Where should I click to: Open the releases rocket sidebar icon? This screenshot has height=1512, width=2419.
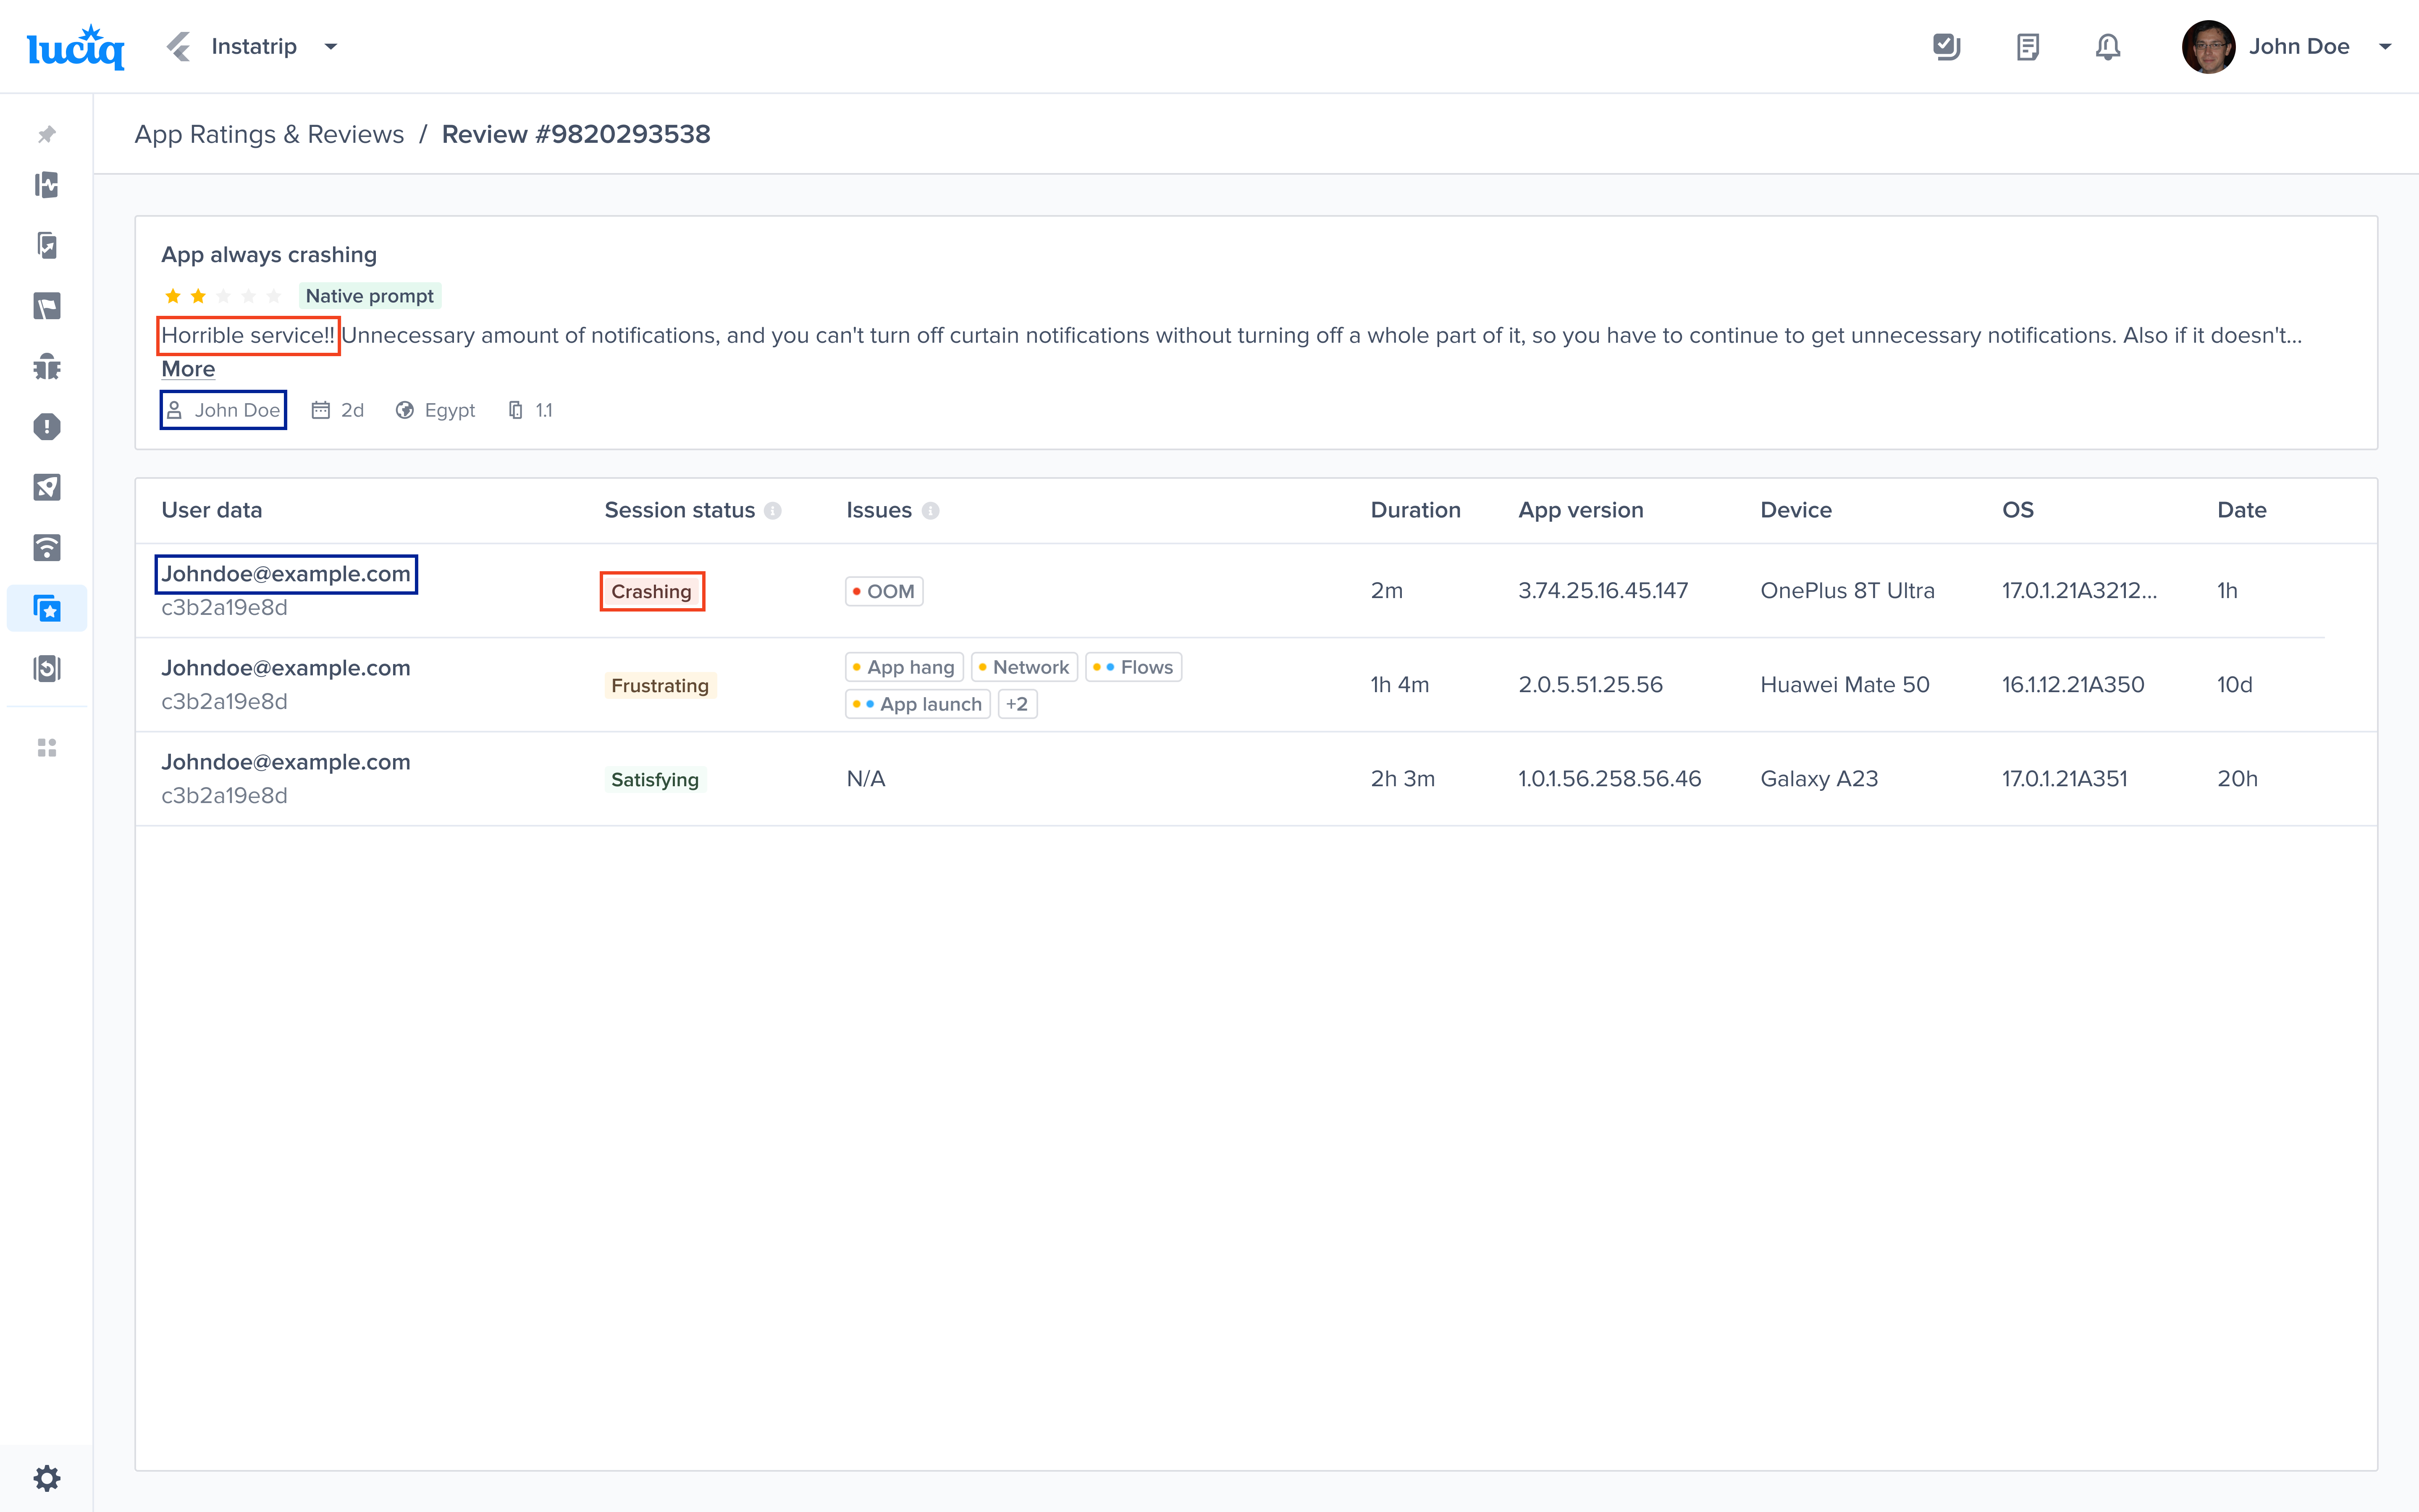47,487
